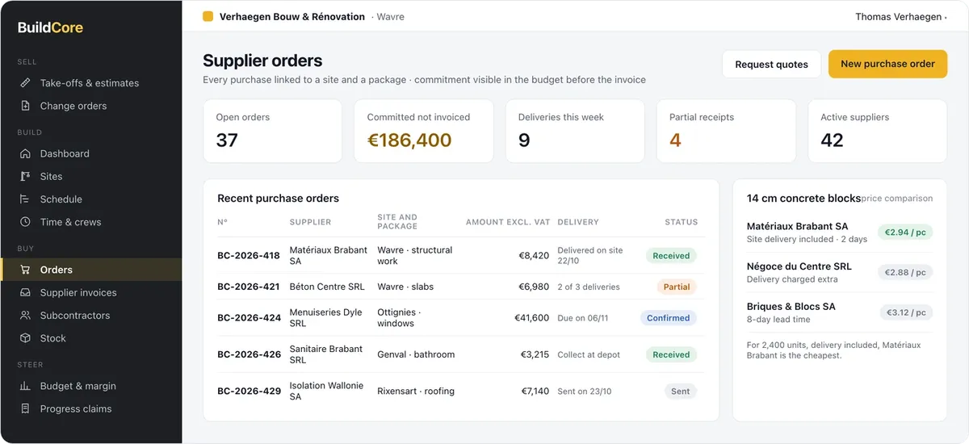Click the Confirmed status badge

click(669, 318)
